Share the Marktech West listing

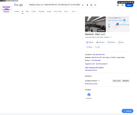89,47
